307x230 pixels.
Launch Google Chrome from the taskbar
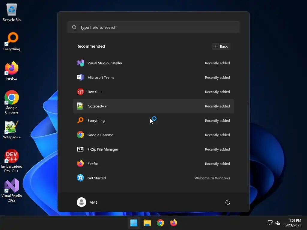pos(160,223)
